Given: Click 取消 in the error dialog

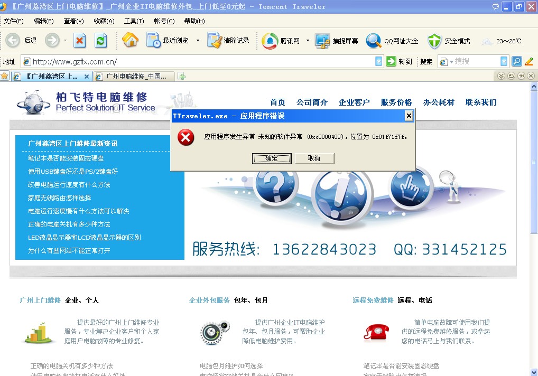Looking at the screenshot, I should 314,158.
